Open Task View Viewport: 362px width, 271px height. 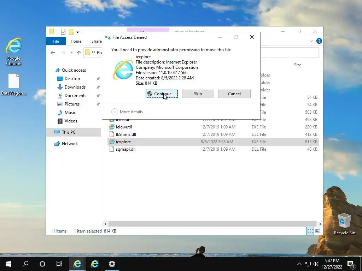[x=59, y=264]
